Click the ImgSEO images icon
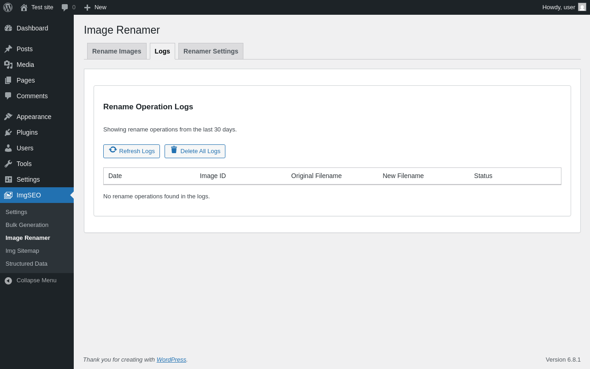Image resolution: width=590 pixels, height=369 pixels. (x=8, y=195)
